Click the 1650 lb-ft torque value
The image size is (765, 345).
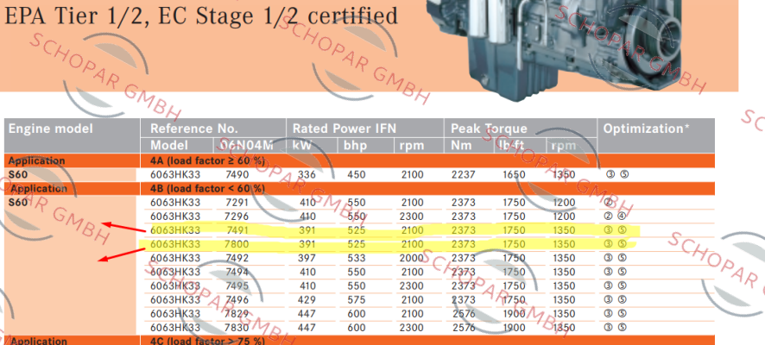(515, 174)
